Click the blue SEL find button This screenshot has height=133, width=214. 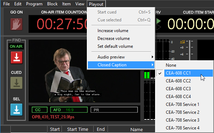16,109
